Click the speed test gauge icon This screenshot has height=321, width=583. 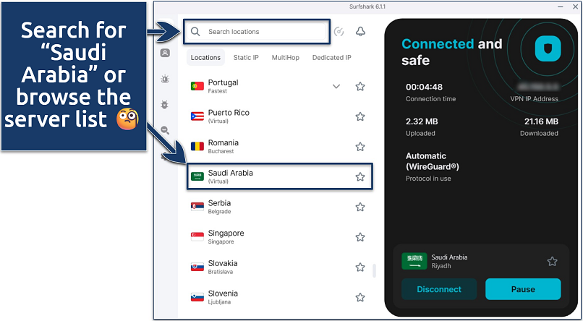[x=339, y=32]
